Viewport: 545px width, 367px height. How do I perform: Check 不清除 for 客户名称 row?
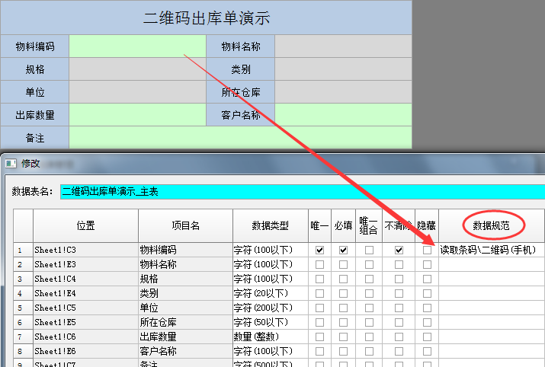(x=399, y=351)
